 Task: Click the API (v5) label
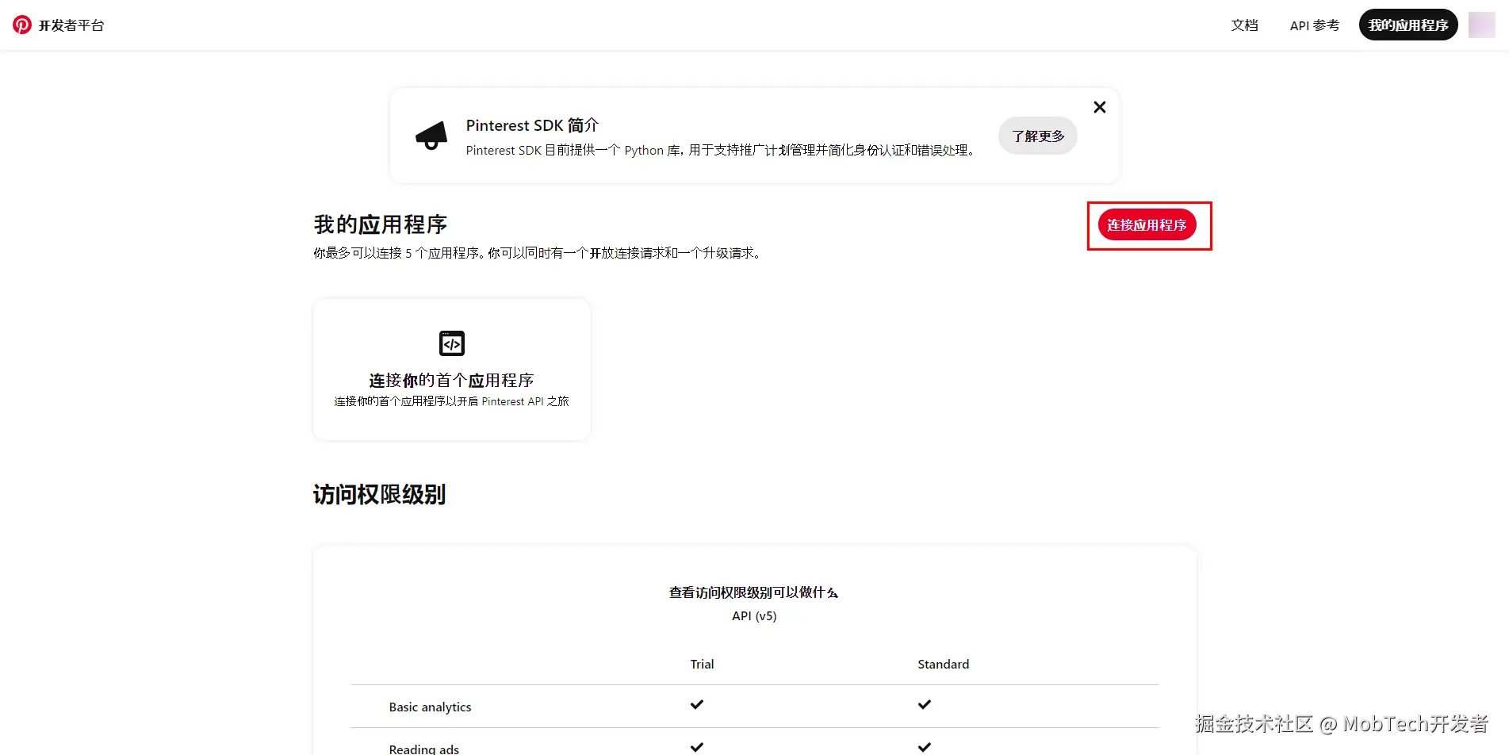(754, 616)
